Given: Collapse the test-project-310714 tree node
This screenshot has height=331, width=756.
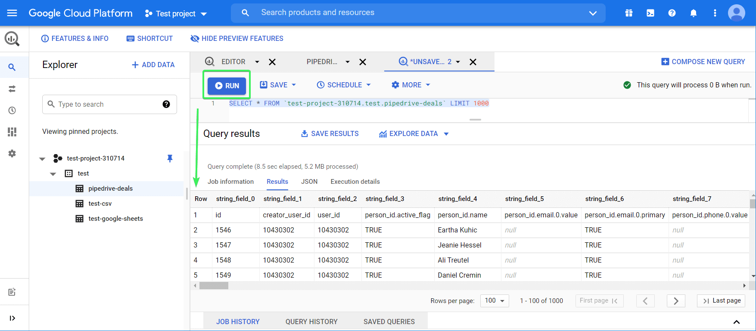Looking at the screenshot, I should tap(42, 159).
